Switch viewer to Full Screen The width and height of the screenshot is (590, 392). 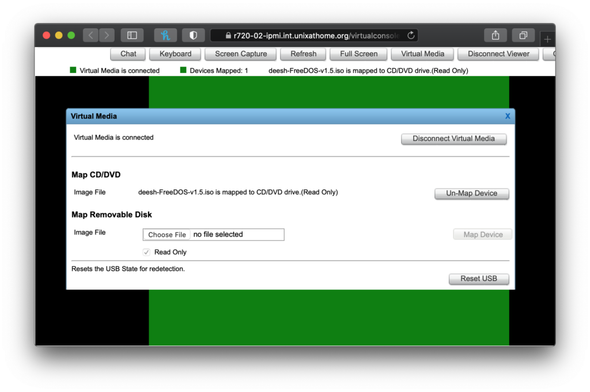(358, 54)
